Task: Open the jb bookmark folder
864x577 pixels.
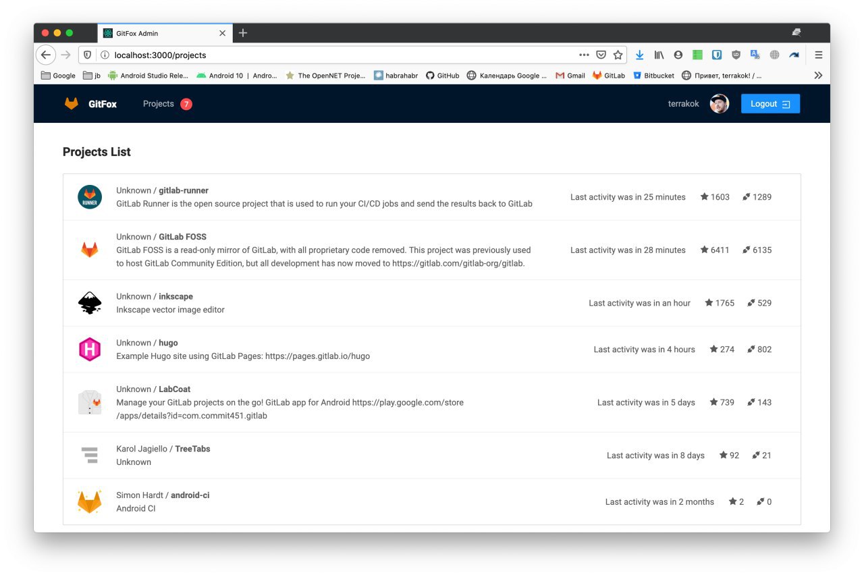Action: (92, 76)
